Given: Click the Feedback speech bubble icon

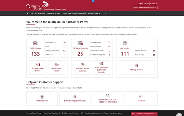Looking at the screenshot, I should pyautogui.click(x=141, y=97).
